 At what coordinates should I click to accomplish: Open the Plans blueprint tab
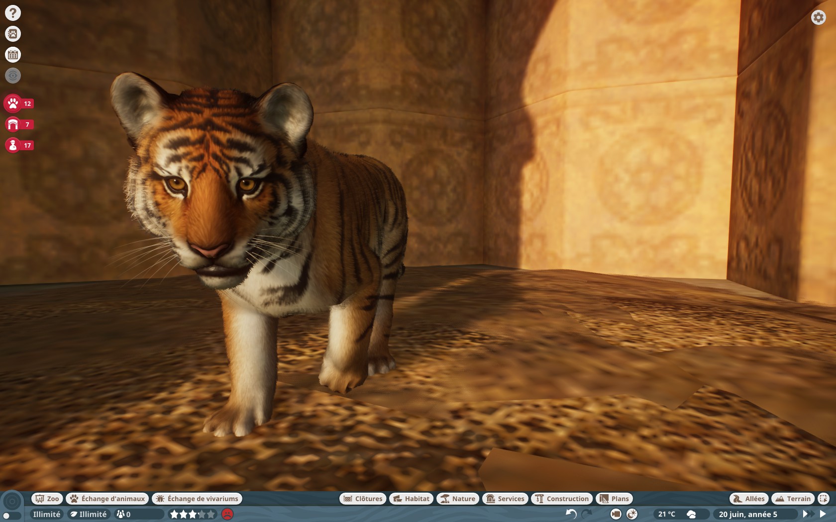pos(614,499)
